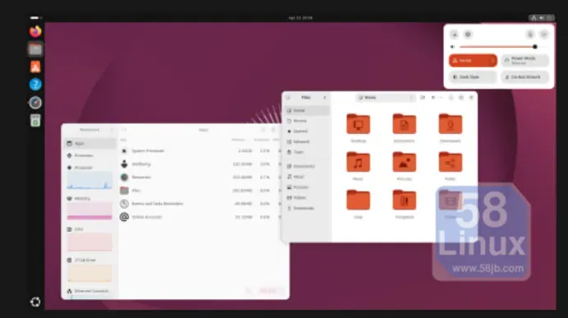The height and width of the screenshot is (318, 568).
Task: Enable Dark Style in quick settings
Action: coord(473,77)
